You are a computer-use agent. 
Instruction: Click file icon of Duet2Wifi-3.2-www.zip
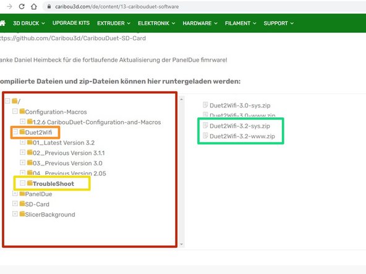[205, 136]
